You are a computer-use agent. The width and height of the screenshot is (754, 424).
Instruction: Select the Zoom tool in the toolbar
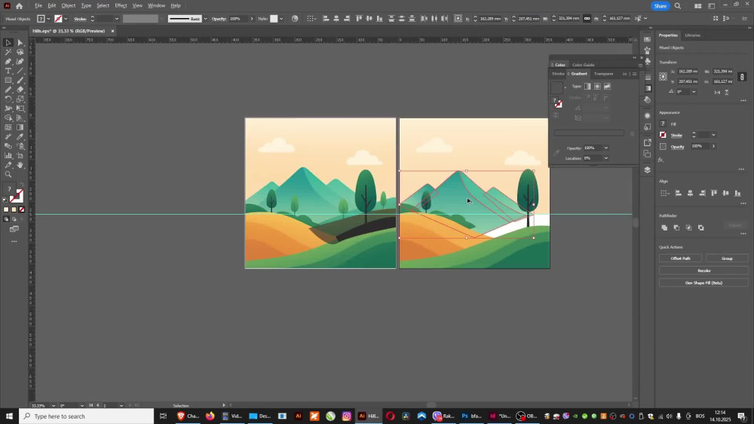pos(8,174)
